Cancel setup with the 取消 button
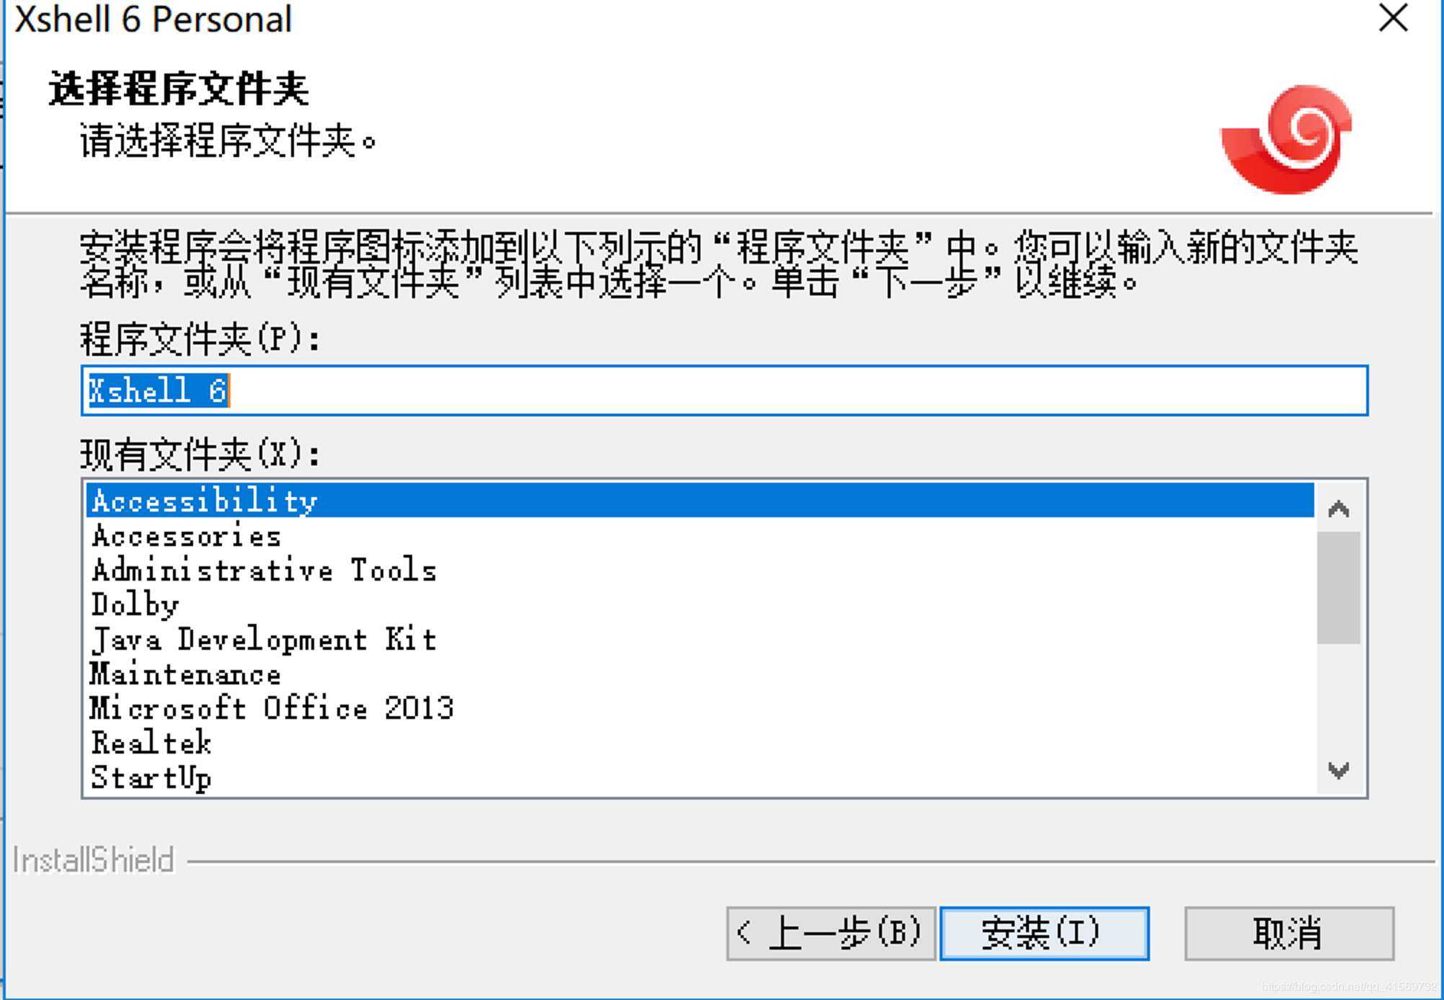Image resolution: width=1444 pixels, height=1000 pixels. [1289, 933]
